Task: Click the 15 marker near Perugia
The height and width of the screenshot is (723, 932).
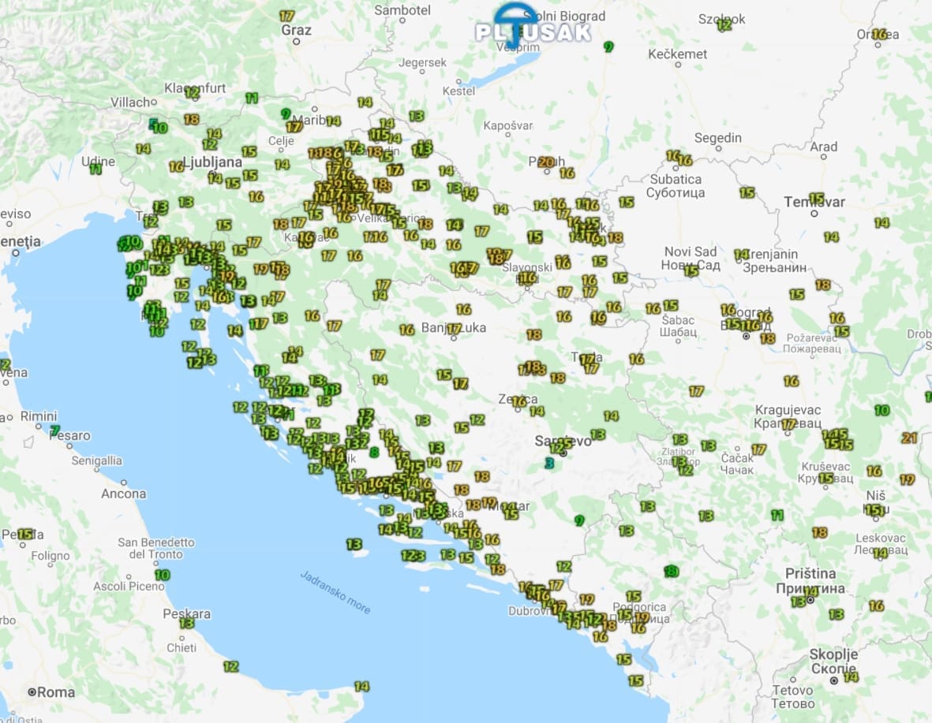Action: 25,534
